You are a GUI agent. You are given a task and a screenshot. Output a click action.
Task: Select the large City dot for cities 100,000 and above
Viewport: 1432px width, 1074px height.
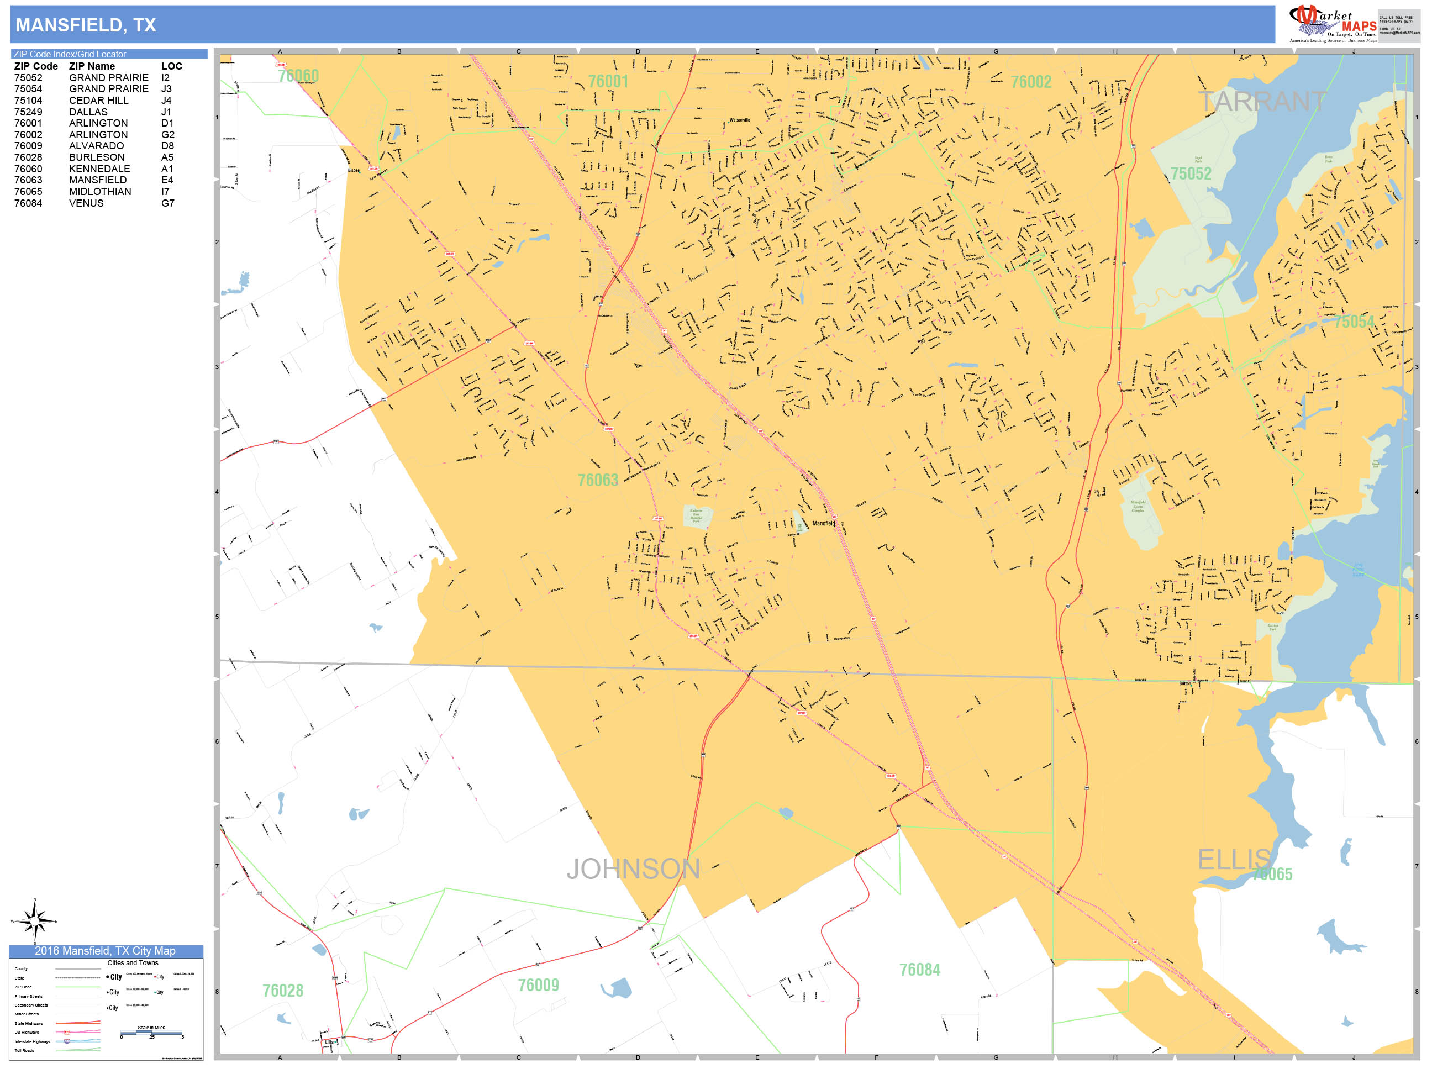click(108, 977)
